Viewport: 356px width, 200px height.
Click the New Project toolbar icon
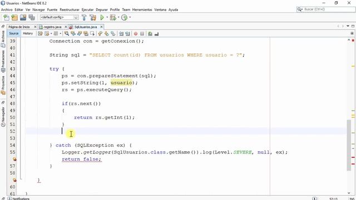[14, 17]
